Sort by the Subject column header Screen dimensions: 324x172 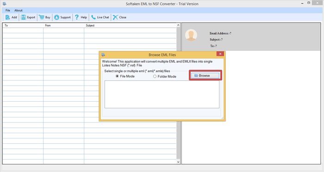coord(130,25)
